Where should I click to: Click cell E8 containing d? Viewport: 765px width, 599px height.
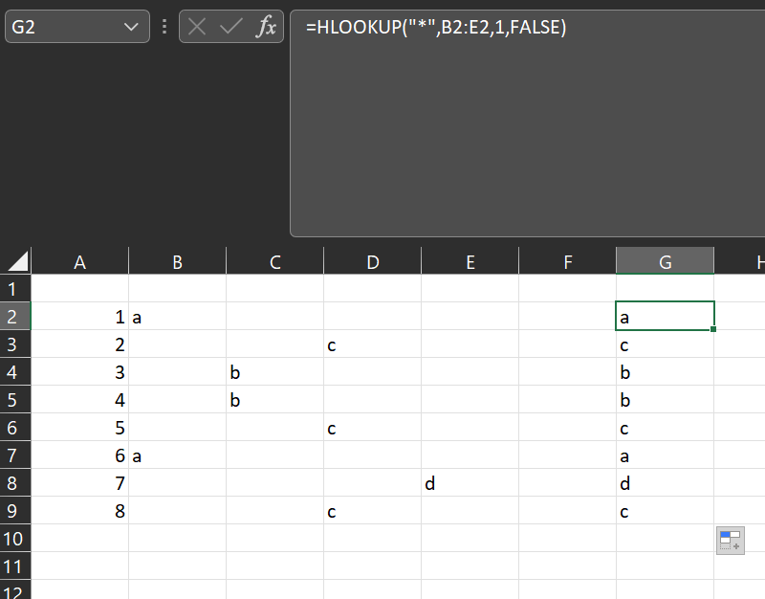pyautogui.click(x=470, y=483)
